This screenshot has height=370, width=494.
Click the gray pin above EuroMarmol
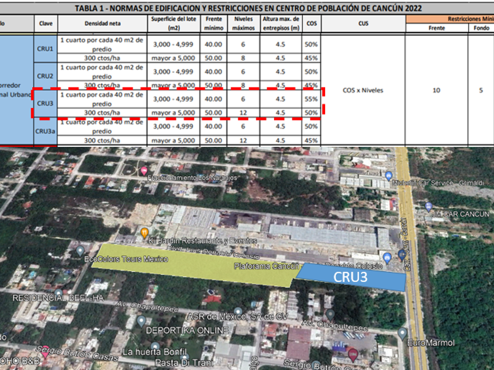tap(402, 334)
